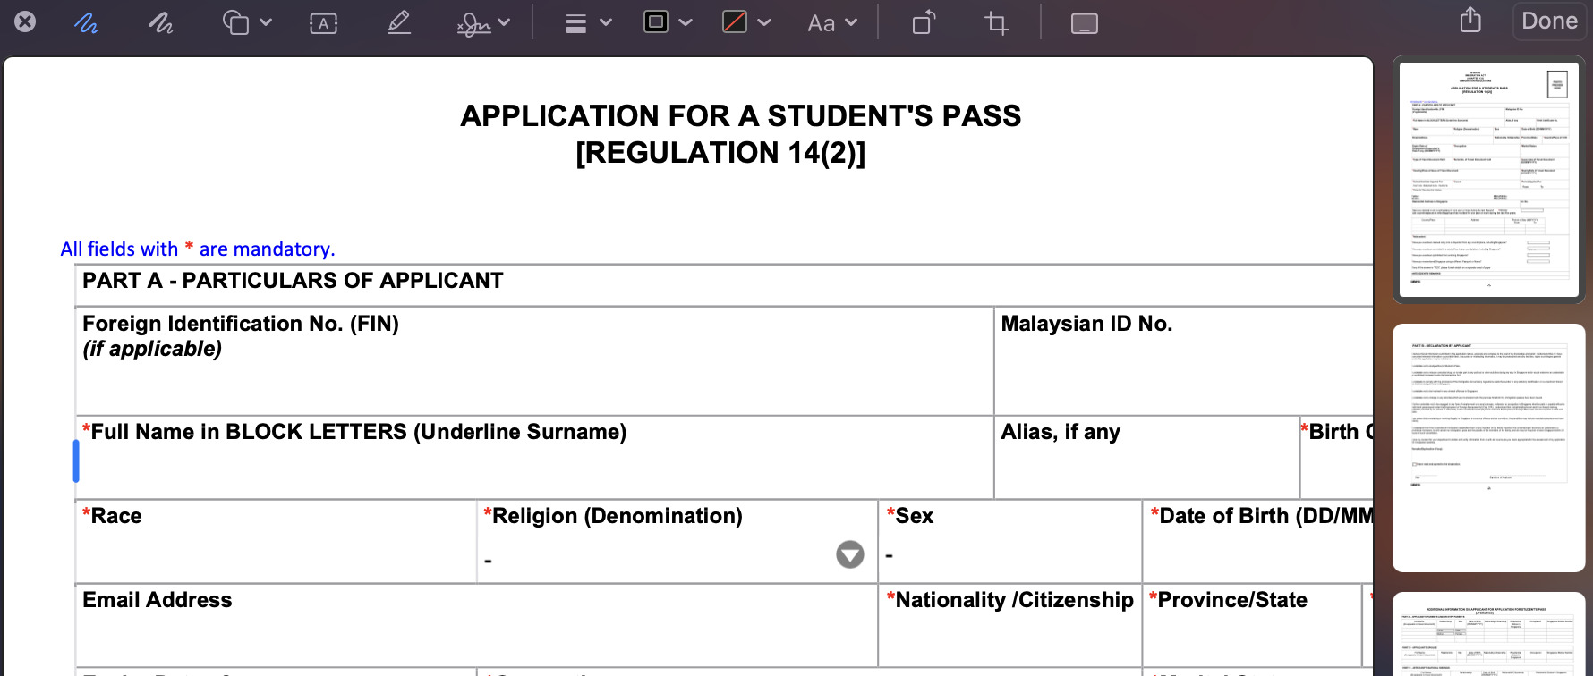Select the Sketch pen tool
The width and height of the screenshot is (1593, 676).
pyautogui.click(x=86, y=22)
